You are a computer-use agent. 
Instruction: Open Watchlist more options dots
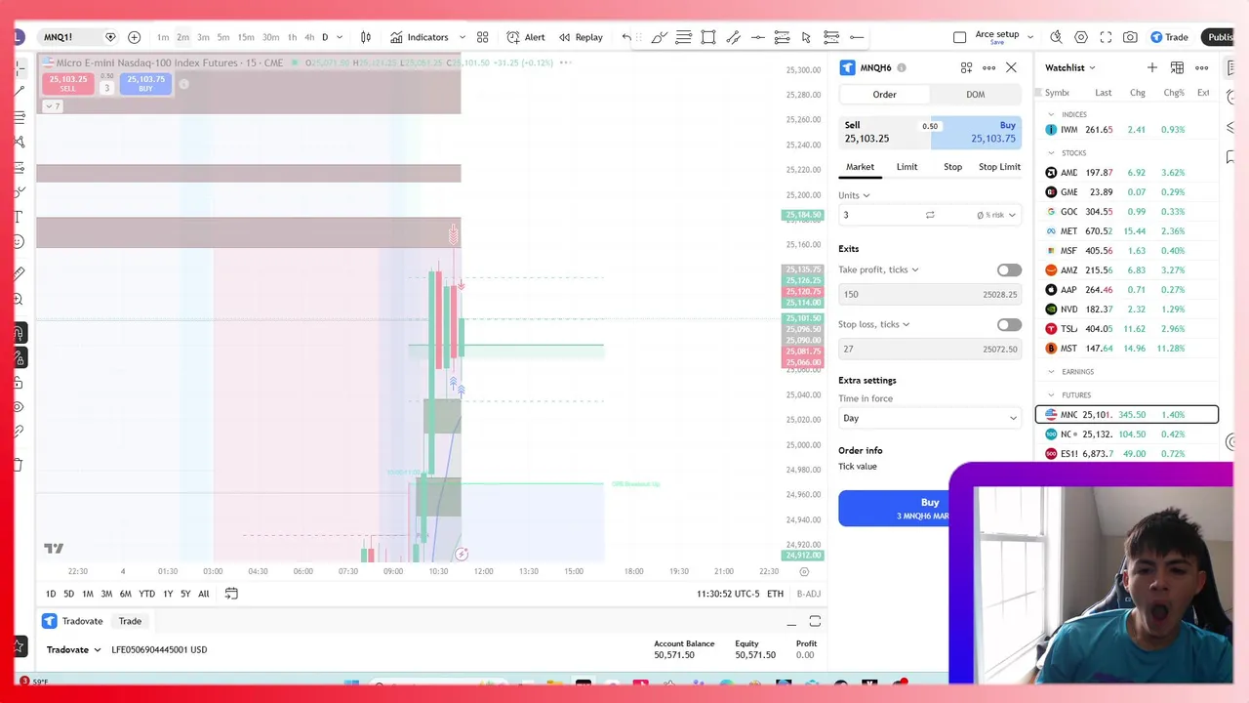1202,67
